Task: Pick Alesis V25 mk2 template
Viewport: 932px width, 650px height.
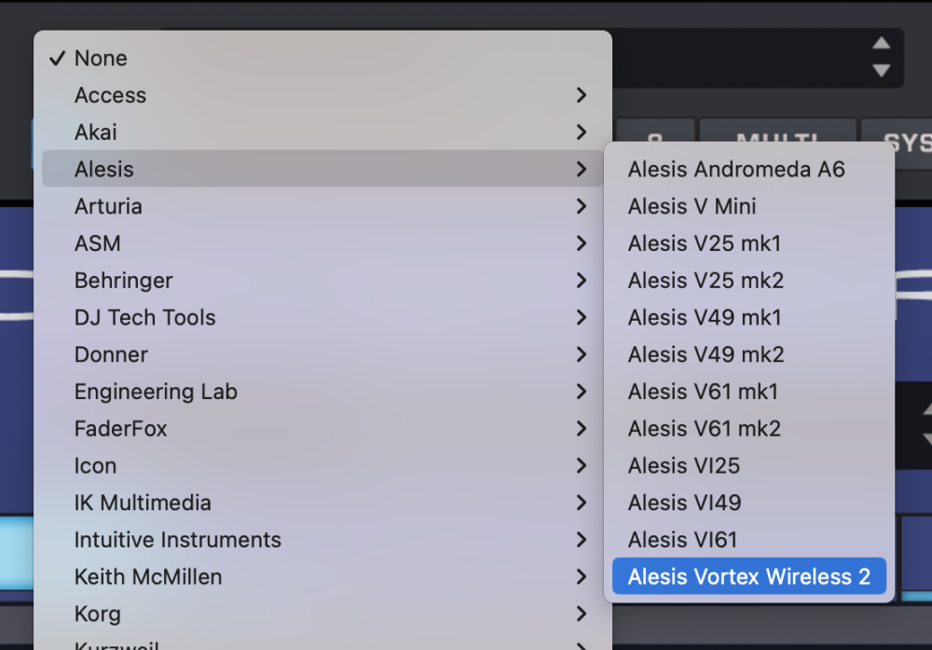Action: pyautogui.click(x=706, y=281)
